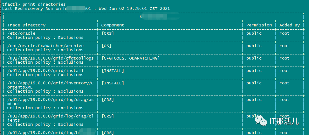The image size is (309, 135).
Task: Click the Last Rediscovery Run timestamp line
Action: click(86, 9)
